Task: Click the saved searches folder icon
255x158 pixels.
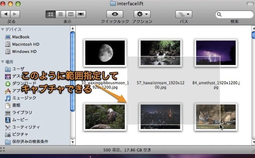Action: (x=8, y=142)
